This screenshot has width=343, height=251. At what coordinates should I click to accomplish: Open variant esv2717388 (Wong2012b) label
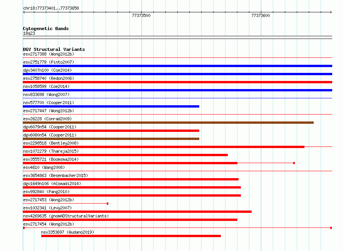49,54
